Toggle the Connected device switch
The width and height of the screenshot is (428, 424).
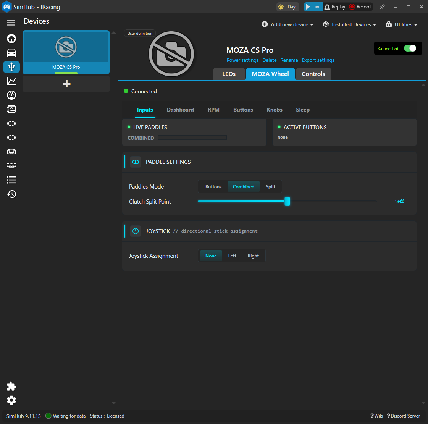410,49
